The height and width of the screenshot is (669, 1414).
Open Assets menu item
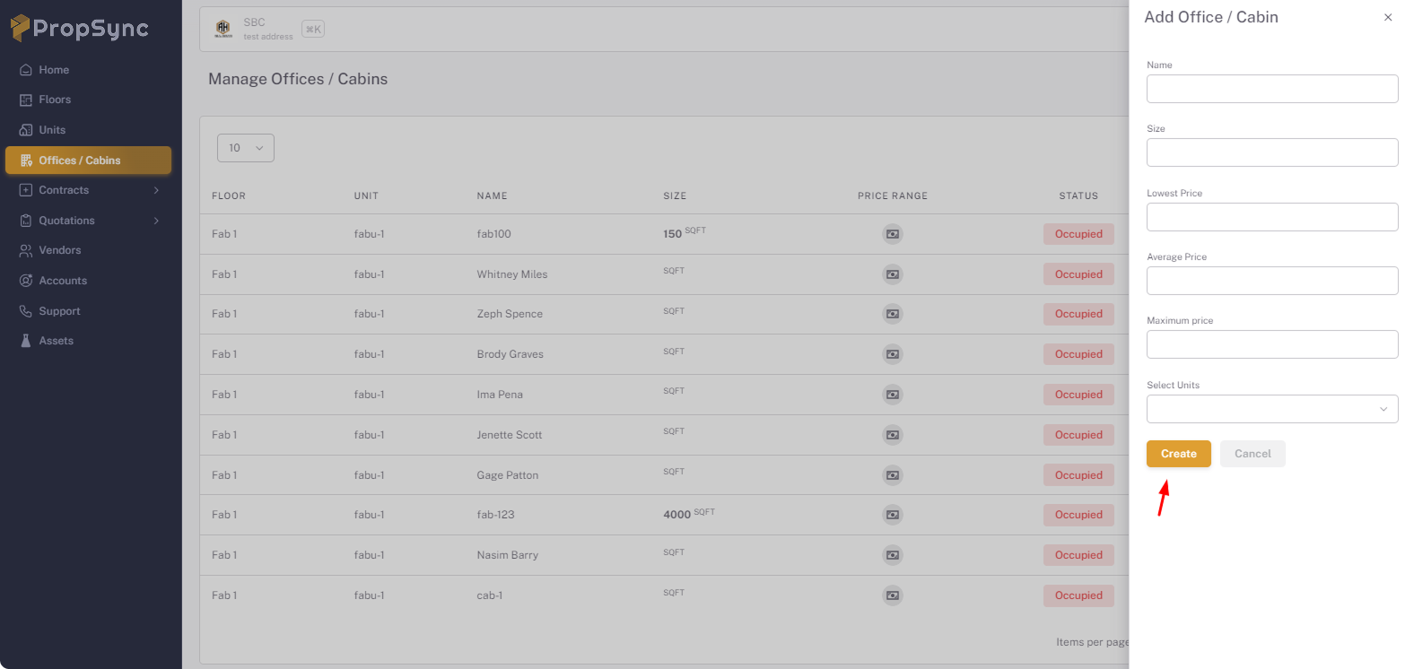(x=88, y=341)
